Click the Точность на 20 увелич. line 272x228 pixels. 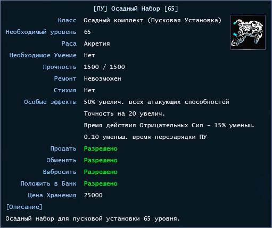pyautogui.click(x=125, y=113)
